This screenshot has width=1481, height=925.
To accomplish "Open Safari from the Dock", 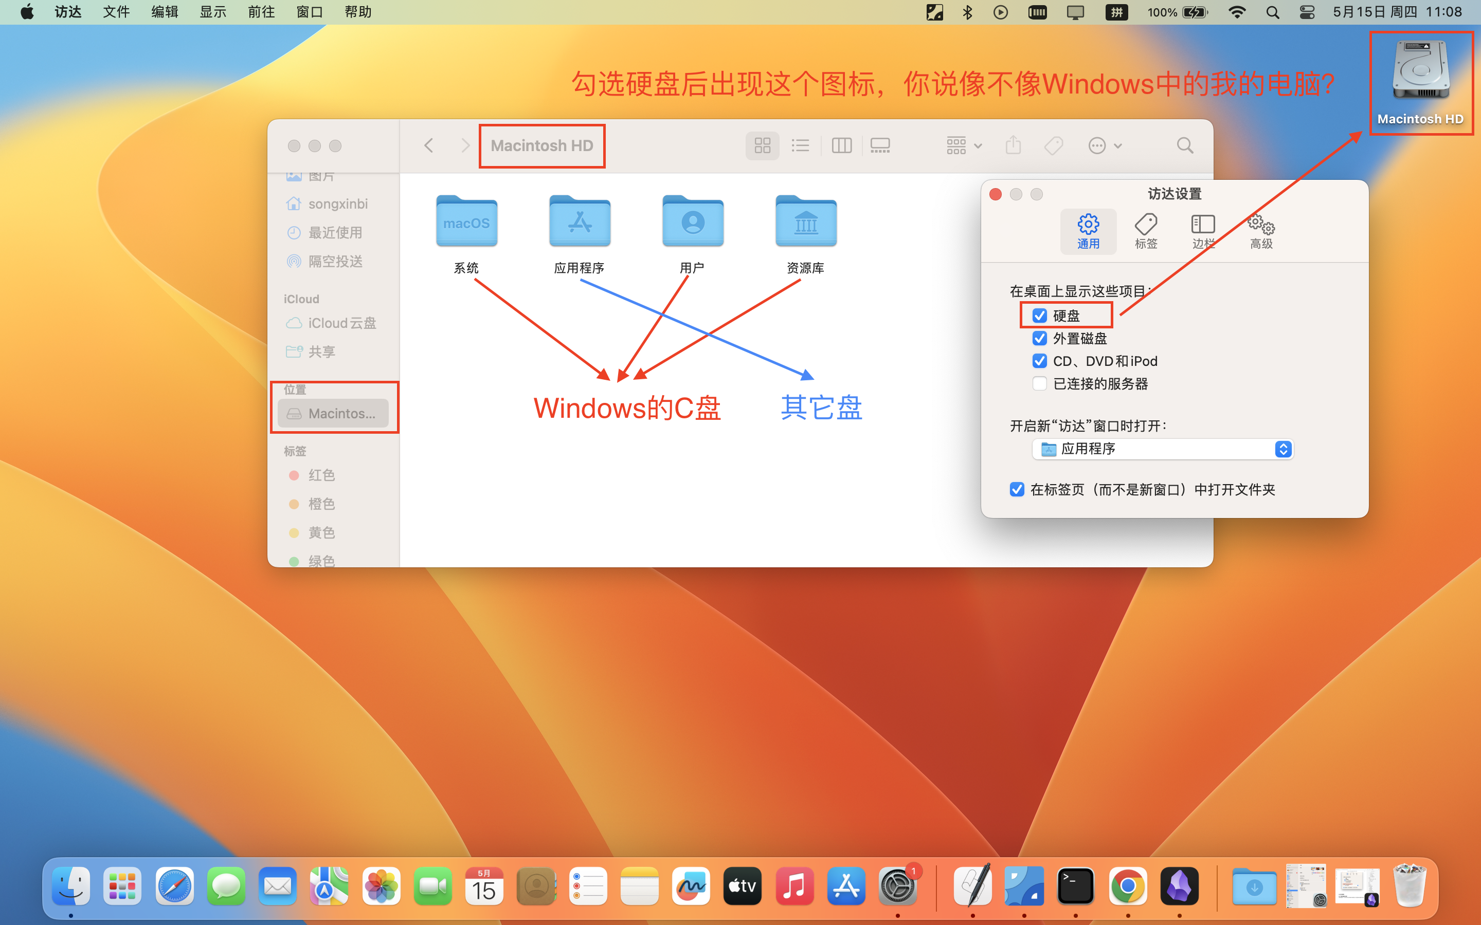I will pyautogui.click(x=174, y=886).
